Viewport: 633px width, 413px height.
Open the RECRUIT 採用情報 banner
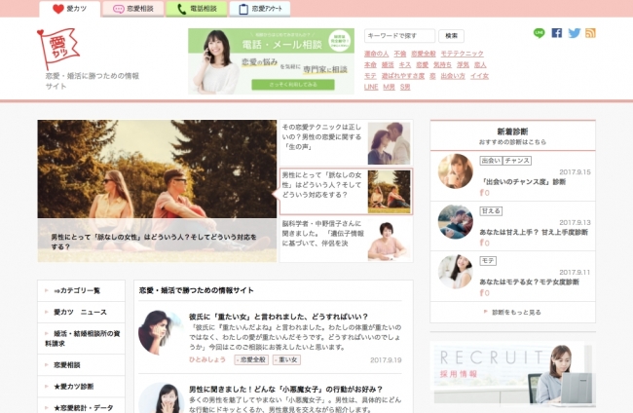[512, 372]
